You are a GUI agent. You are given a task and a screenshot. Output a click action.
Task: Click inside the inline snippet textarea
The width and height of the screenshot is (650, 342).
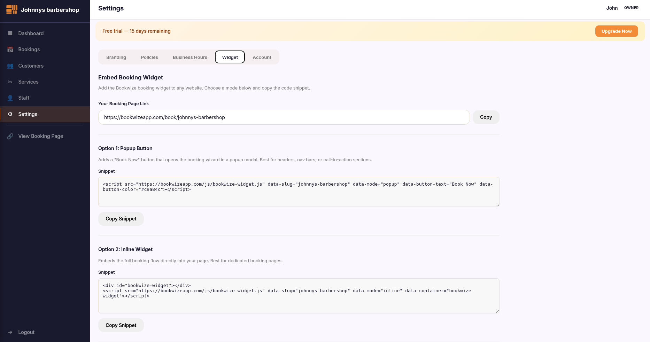coord(299,296)
